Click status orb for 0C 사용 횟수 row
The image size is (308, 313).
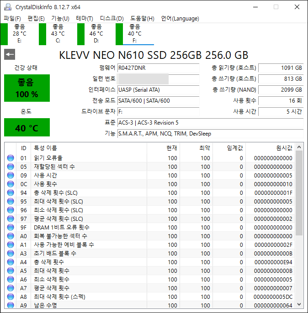[x=11, y=184]
